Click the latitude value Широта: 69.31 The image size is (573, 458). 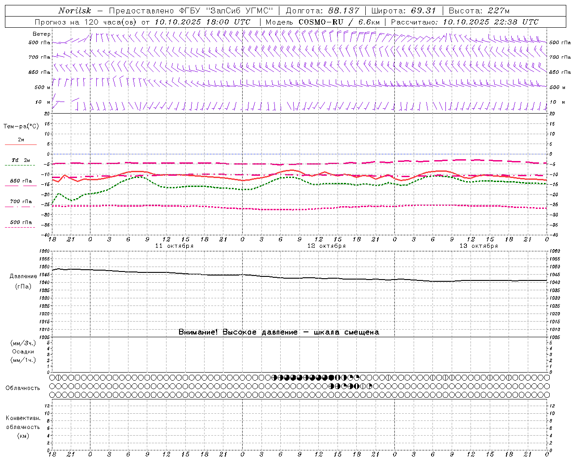coord(404,11)
